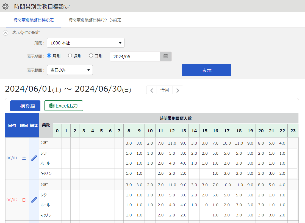Click the レジ row label for 06/01
This screenshot has height=223, width=305.
point(44,153)
